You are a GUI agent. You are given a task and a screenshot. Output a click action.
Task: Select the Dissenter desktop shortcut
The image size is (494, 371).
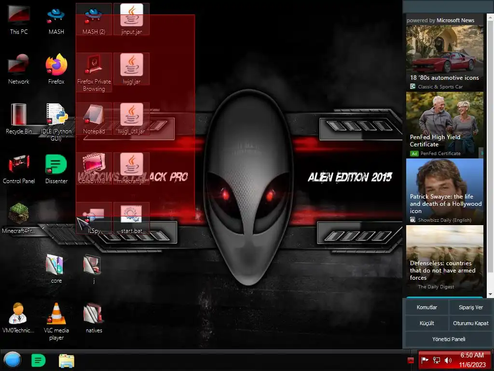pyautogui.click(x=56, y=169)
